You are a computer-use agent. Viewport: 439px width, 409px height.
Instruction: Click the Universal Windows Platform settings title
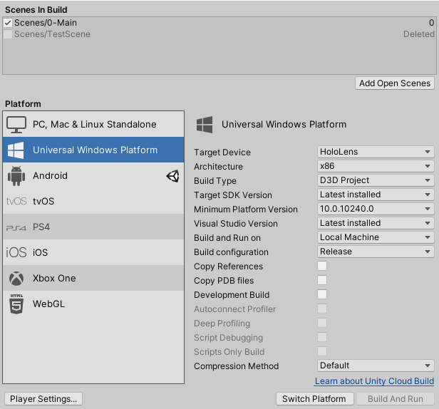[284, 124]
